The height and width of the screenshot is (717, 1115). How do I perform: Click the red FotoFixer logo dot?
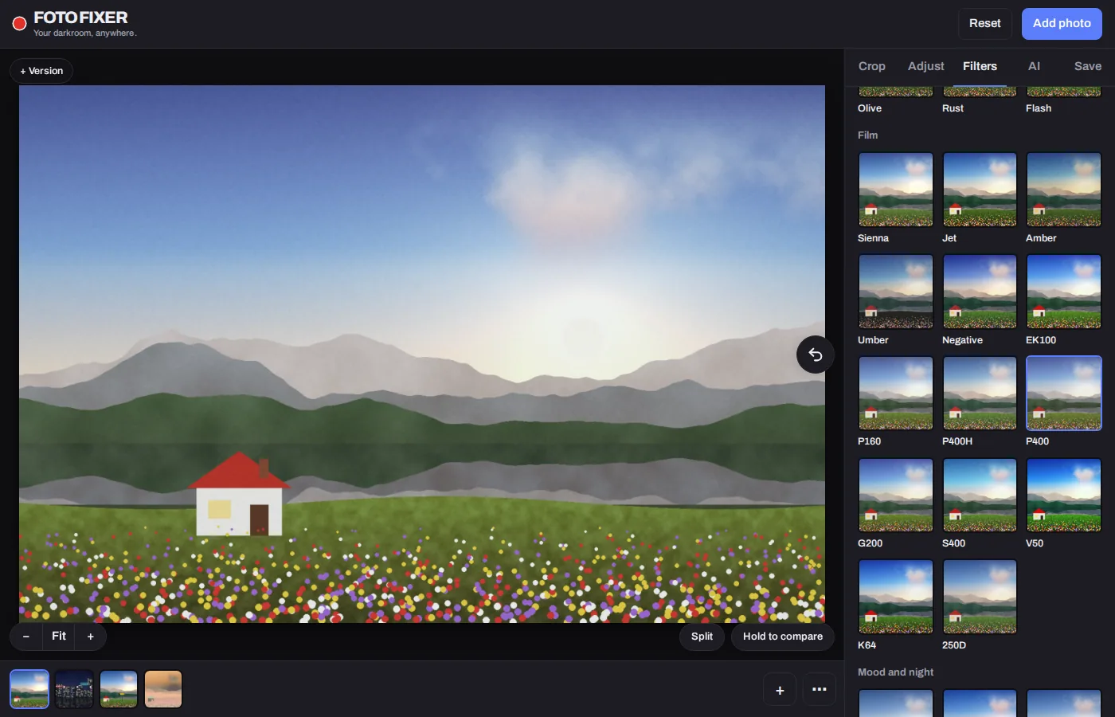pyautogui.click(x=20, y=24)
